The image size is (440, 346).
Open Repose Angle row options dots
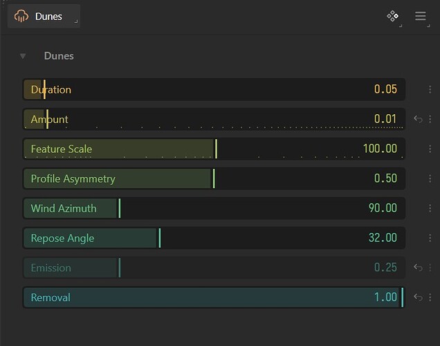pyautogui.click(x=430, y=238)
